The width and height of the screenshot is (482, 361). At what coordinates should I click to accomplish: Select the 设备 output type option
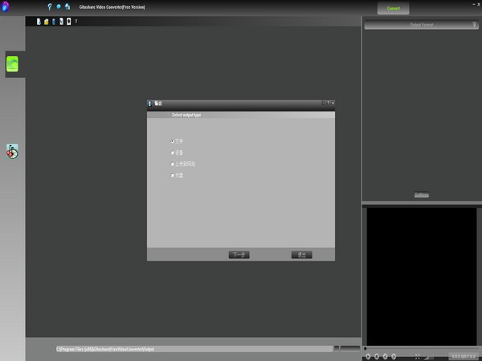point(173,152)
